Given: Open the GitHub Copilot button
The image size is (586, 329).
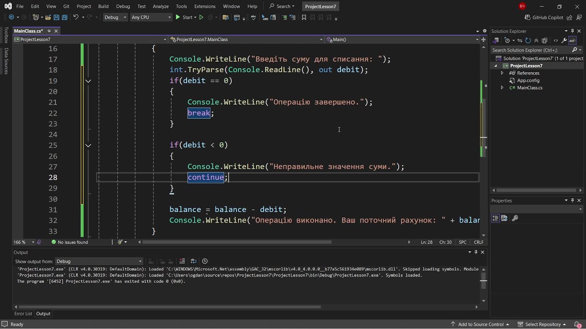Looking at the screenshot, I should click(544, 17).
